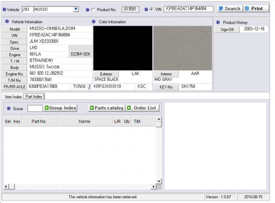Click the parts table scroll down arrow
Image resolution: width=275 pixels, height=203 pixels.
(x=159, y=181)
